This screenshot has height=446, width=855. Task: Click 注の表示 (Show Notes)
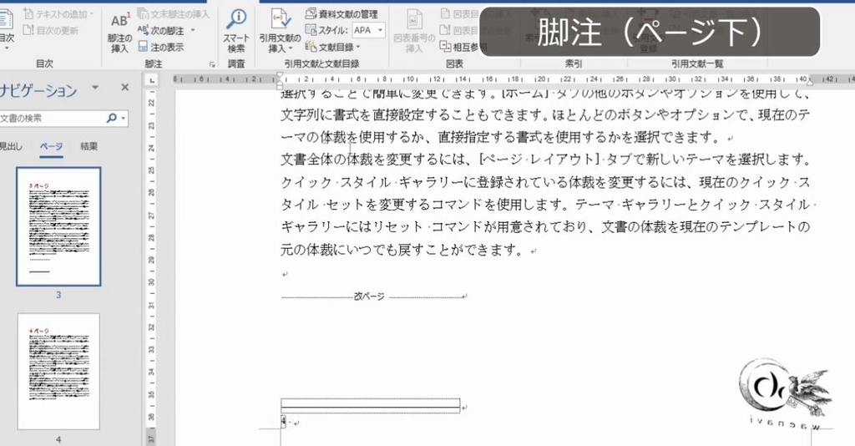pyautogui.click(x=161, y=48)
